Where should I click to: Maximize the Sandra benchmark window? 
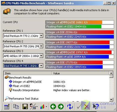coord(109,3)
